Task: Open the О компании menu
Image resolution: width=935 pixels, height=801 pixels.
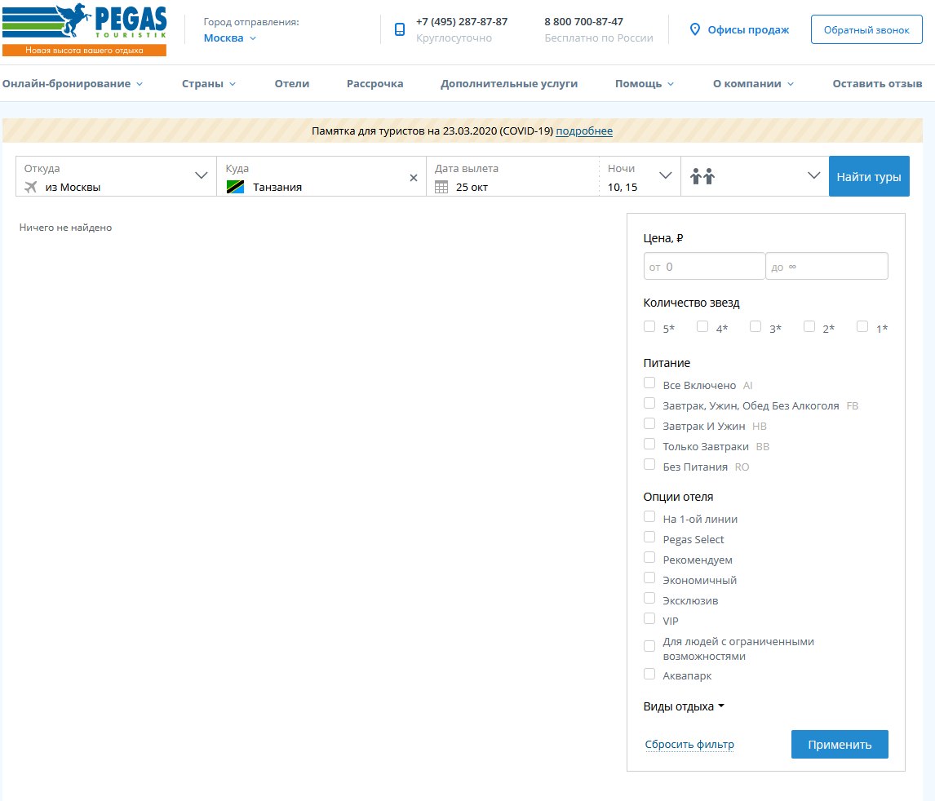Action: point(753,83)
